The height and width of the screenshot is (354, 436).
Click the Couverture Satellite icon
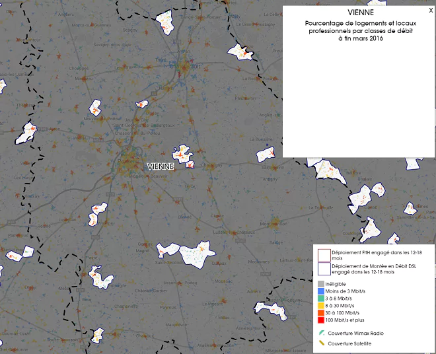pyautogui.click(x=322, y=343)
